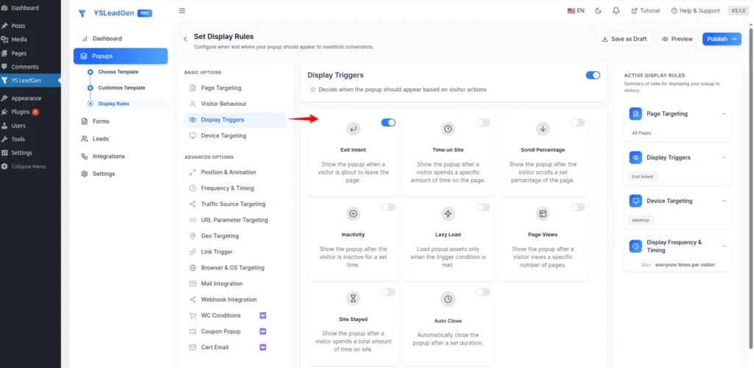Click the WooCommerce badge next to Coupon Popup
The image size is (754, 368).
click(x=263, y=331)
